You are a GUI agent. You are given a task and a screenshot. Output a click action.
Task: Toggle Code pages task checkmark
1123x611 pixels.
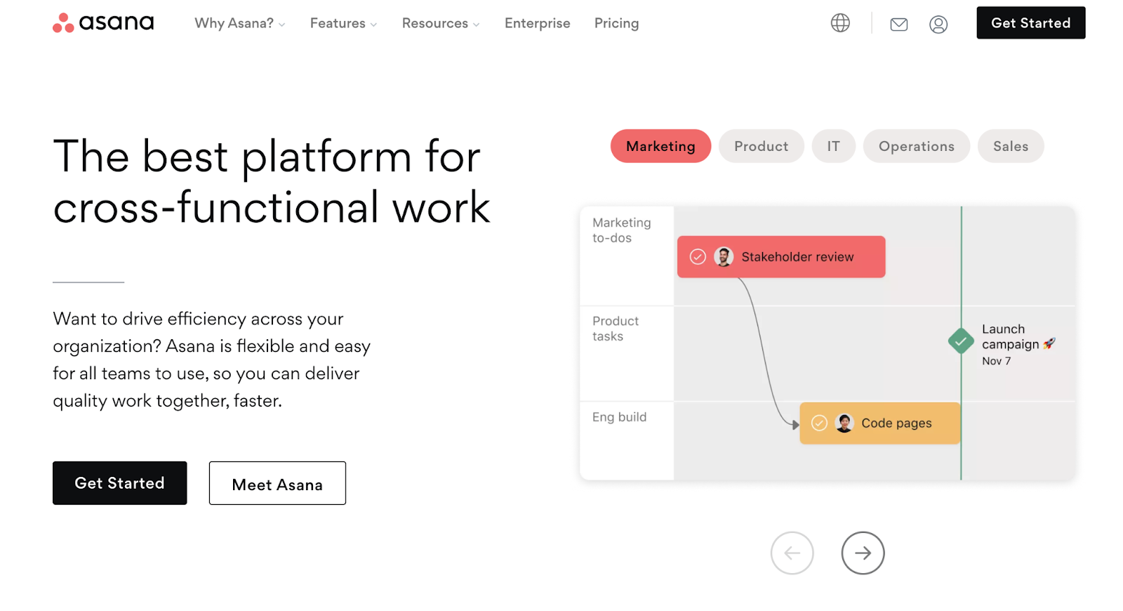819,423
